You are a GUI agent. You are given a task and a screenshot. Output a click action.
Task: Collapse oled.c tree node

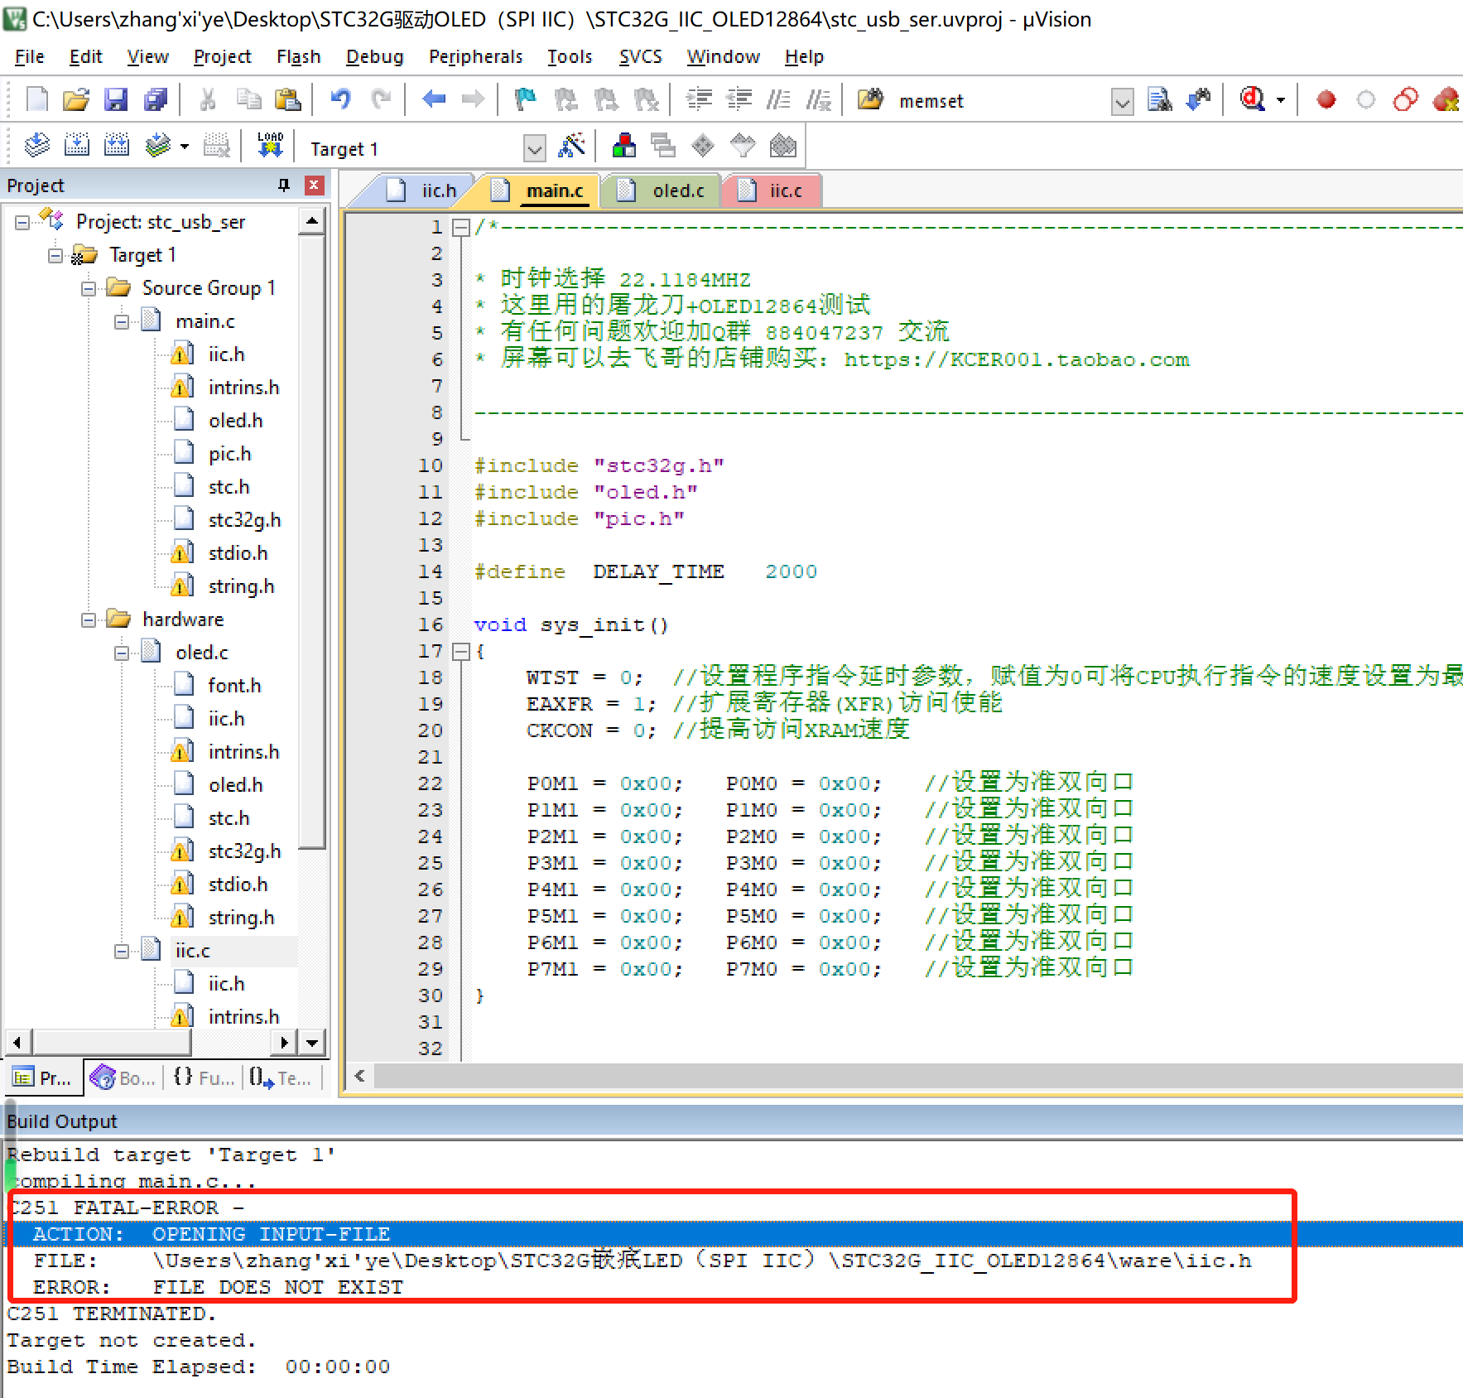point(122,653)
